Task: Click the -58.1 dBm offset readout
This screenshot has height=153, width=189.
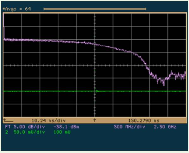Action: (66, 127)
